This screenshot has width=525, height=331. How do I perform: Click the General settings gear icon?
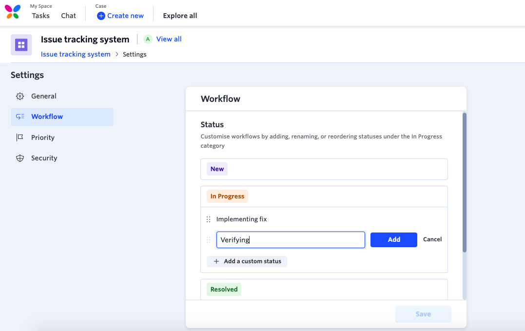(20, 97)
